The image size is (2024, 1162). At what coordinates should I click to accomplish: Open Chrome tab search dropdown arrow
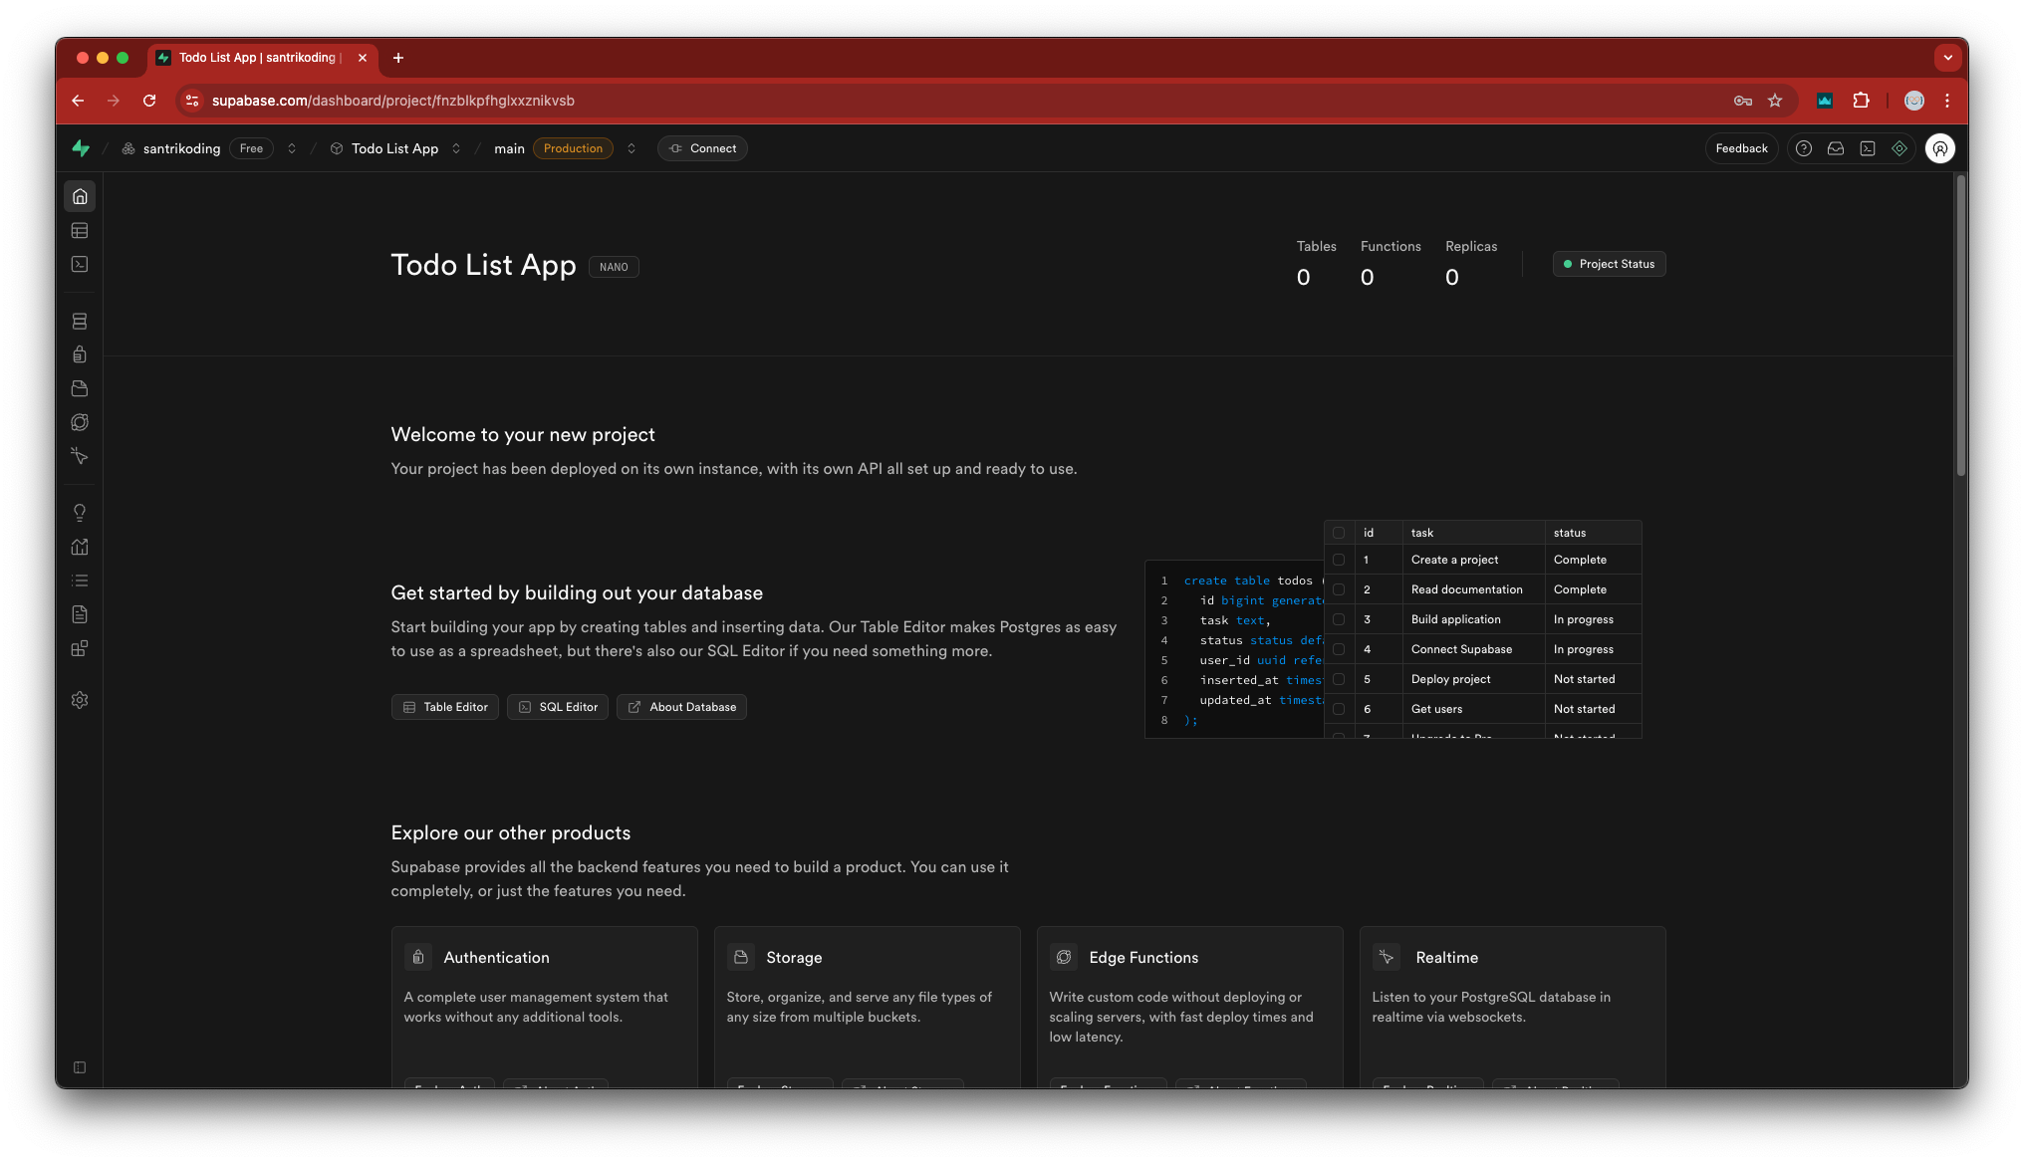pos(1947,58)
